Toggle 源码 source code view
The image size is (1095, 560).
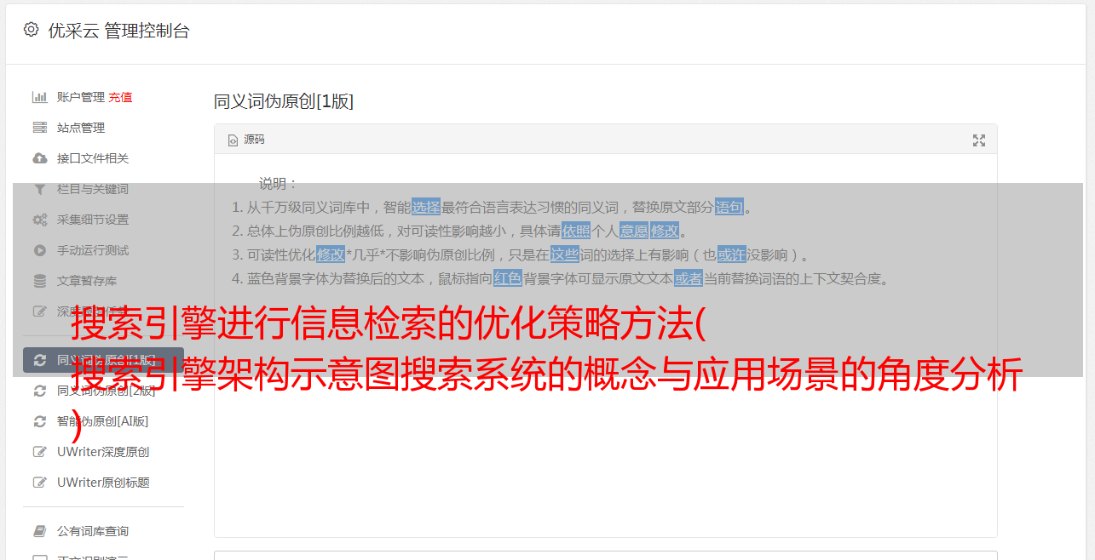click(x=246, y=140)
